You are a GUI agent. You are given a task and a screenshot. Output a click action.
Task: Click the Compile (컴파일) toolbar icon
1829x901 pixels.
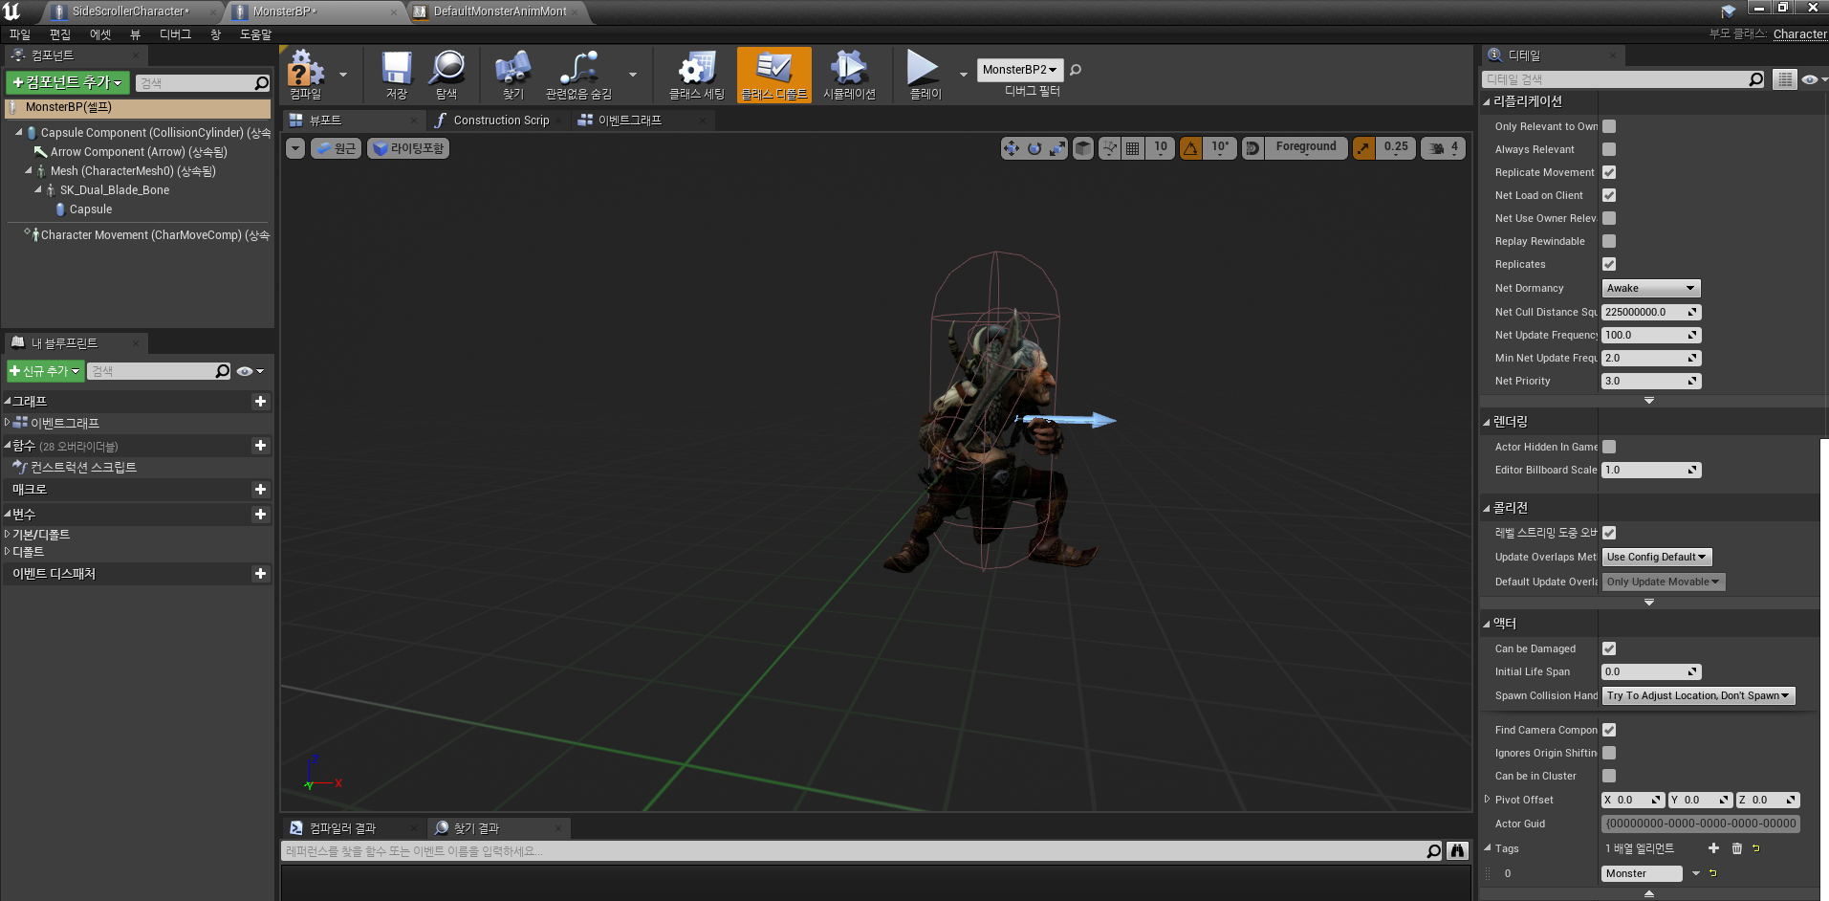point(306,74)
